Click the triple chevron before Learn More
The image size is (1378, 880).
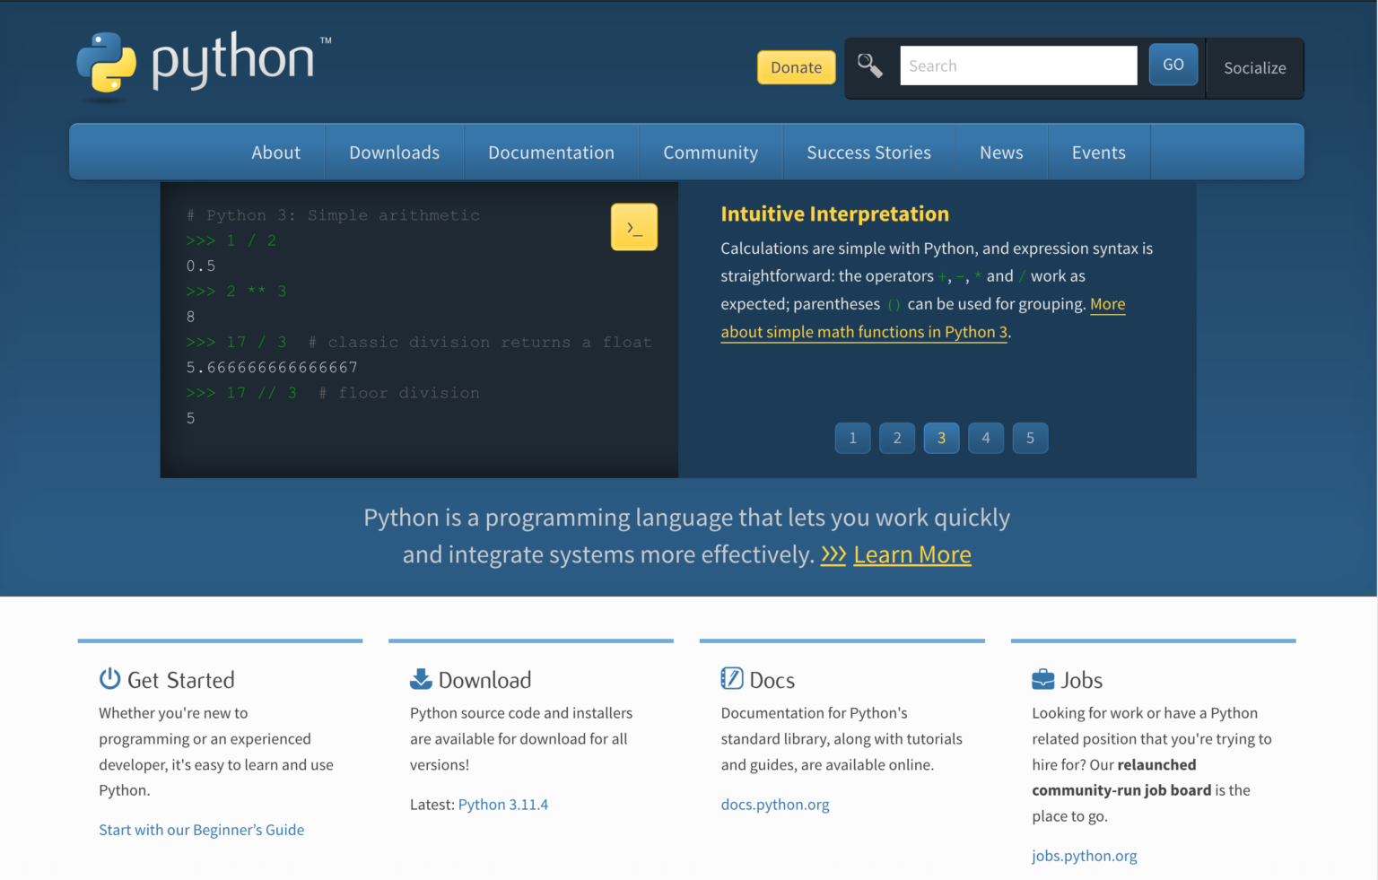(x=833, y=555)
